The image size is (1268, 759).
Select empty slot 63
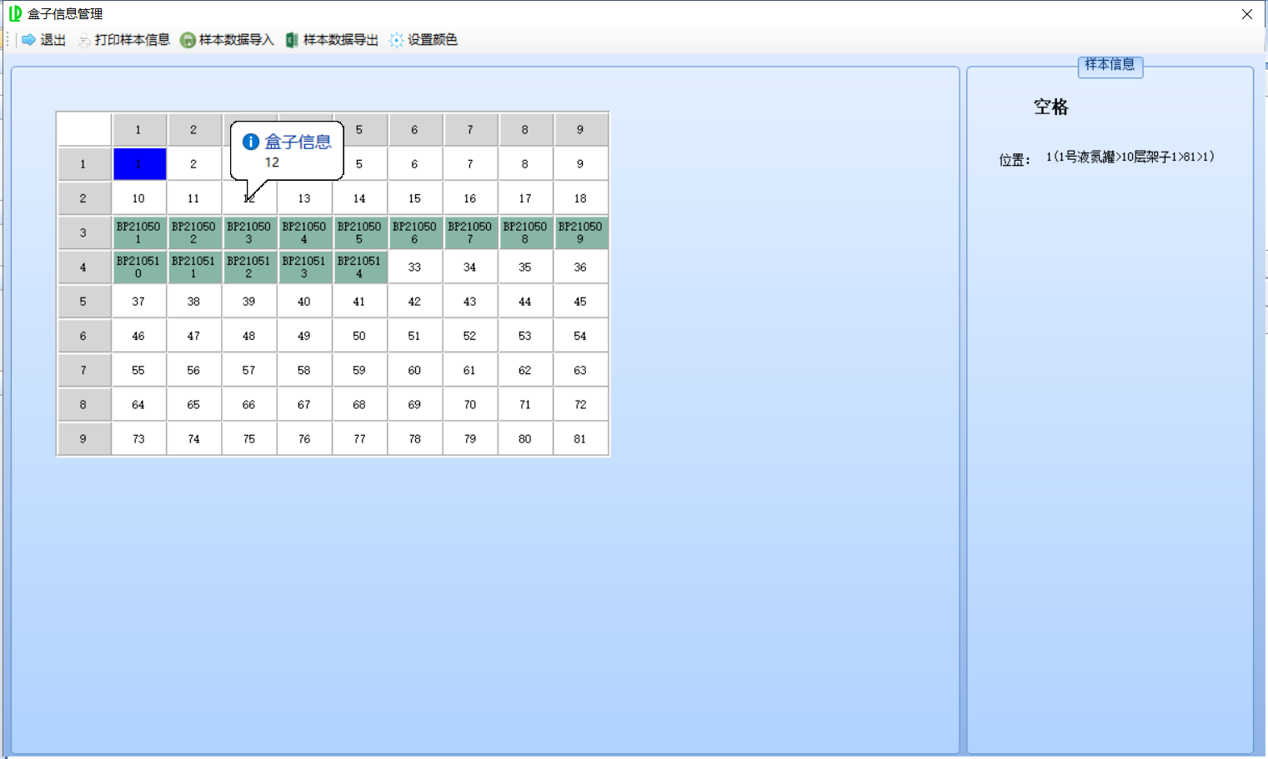pos(581,370)
